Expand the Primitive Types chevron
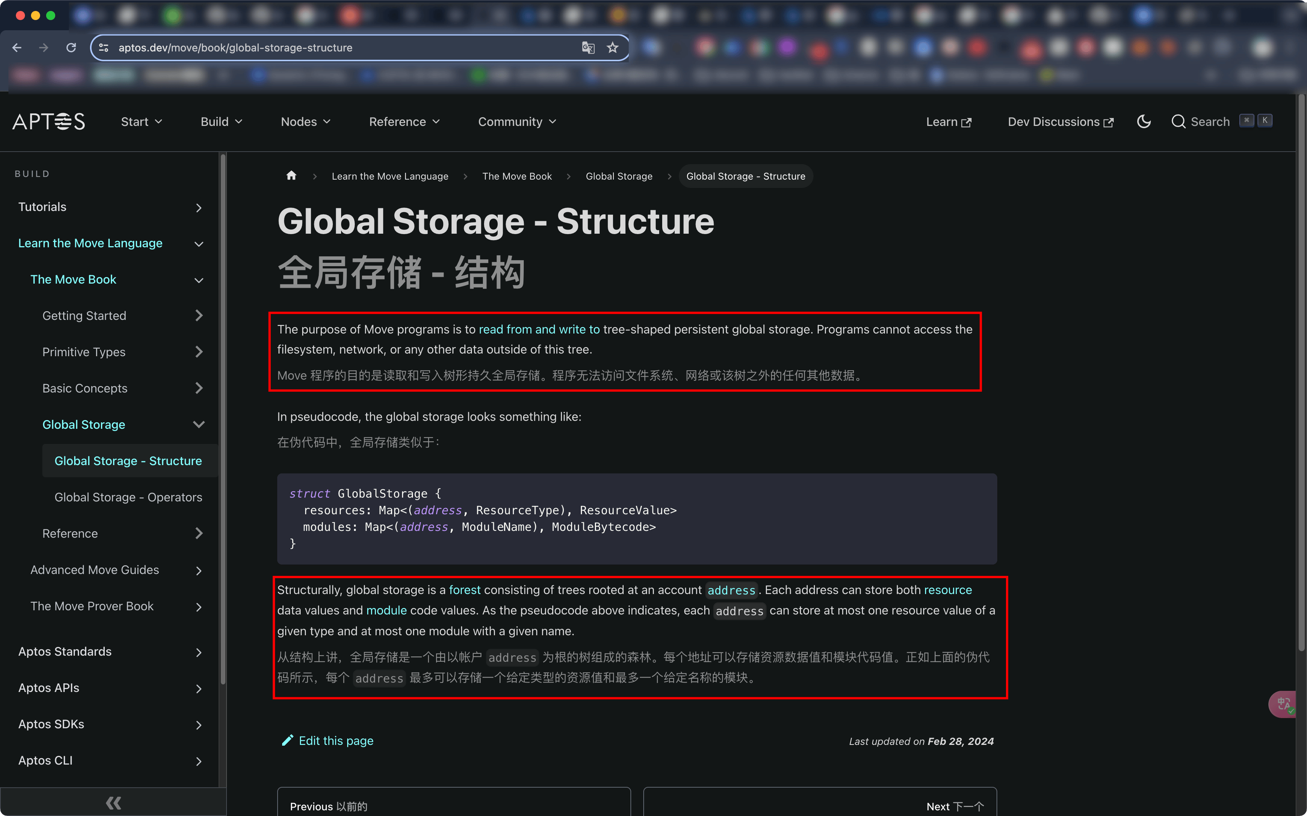Viewport: 1307px width, 816px height. (x=199, y=352)
